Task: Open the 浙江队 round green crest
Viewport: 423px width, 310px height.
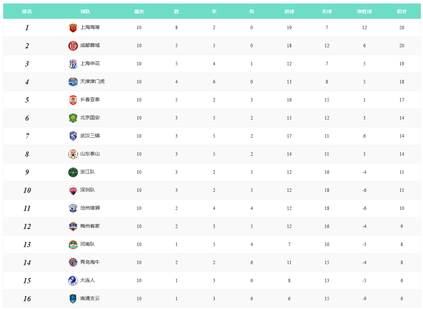Action: [x=73, y=172]
